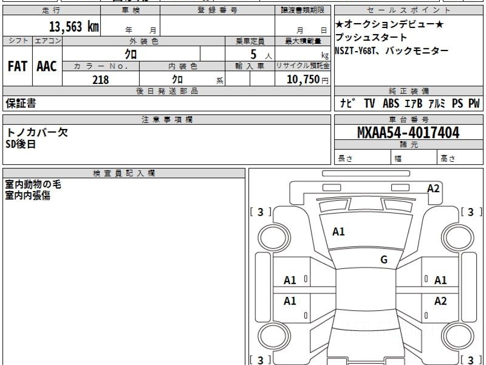The width and height of the screenshot is (486, 365).
Task: Select the "幅" dimension label
Action: pyautogui.click(x=398, y=159)
